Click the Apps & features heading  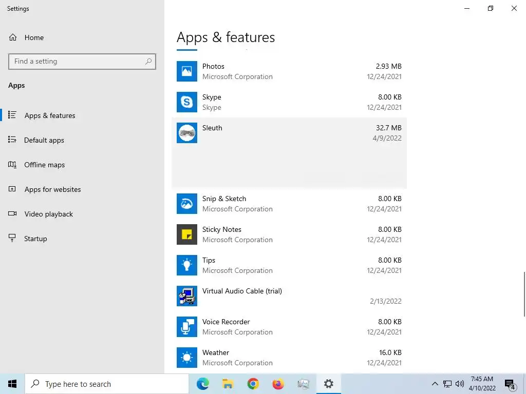(226, 37)
